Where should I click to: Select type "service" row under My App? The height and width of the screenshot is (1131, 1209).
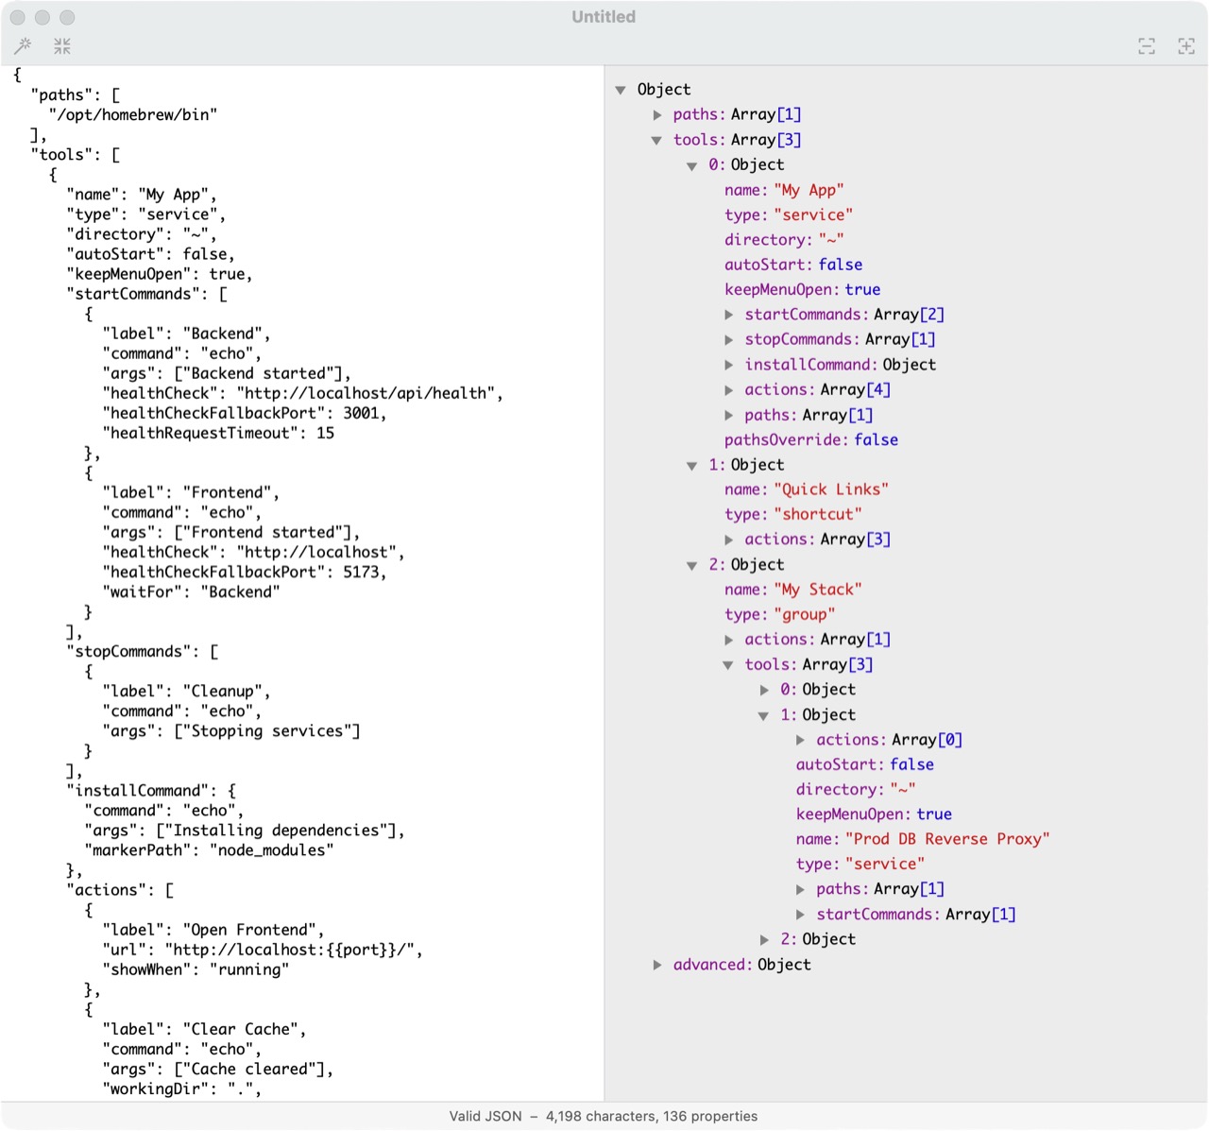(789, 214)
